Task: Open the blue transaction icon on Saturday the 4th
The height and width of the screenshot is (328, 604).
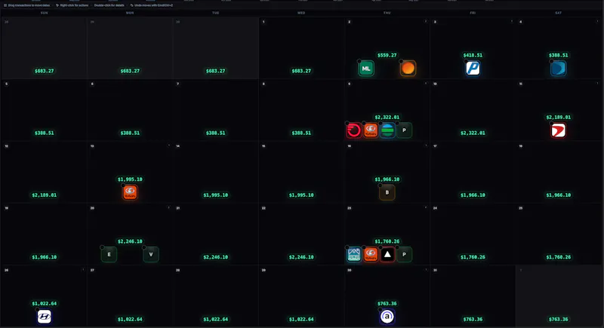Action: tap(558, 69)
